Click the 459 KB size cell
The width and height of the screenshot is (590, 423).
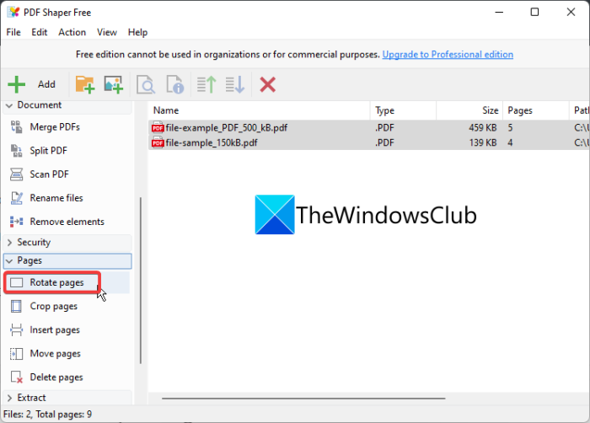coord(483,128)
